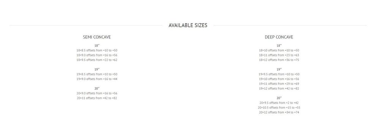Click 19x9.0 offsets +16 to +44 line
Viewport: 380px width, 140px height.
(x=97, y=79)
